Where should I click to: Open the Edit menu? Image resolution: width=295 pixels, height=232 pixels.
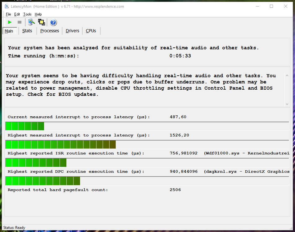pos(17,14)
